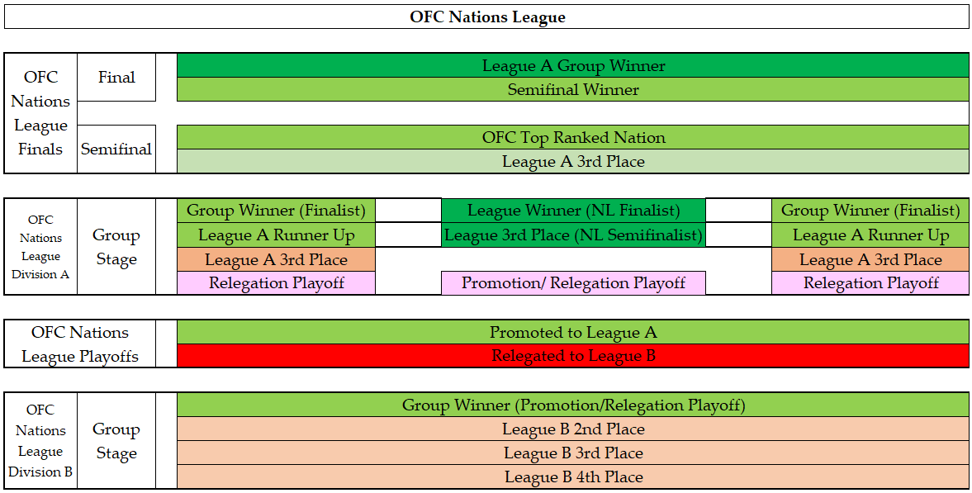Select League Winner (NL Finalist) cell
The width and height of the screenshot is (972, 493).
point(573,211)
